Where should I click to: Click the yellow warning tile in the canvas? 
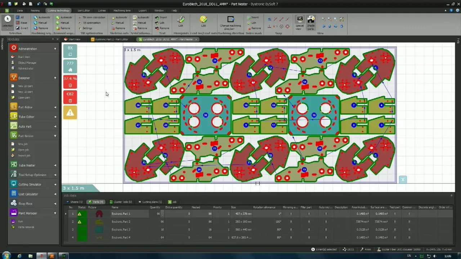click(x=70, y=113)
